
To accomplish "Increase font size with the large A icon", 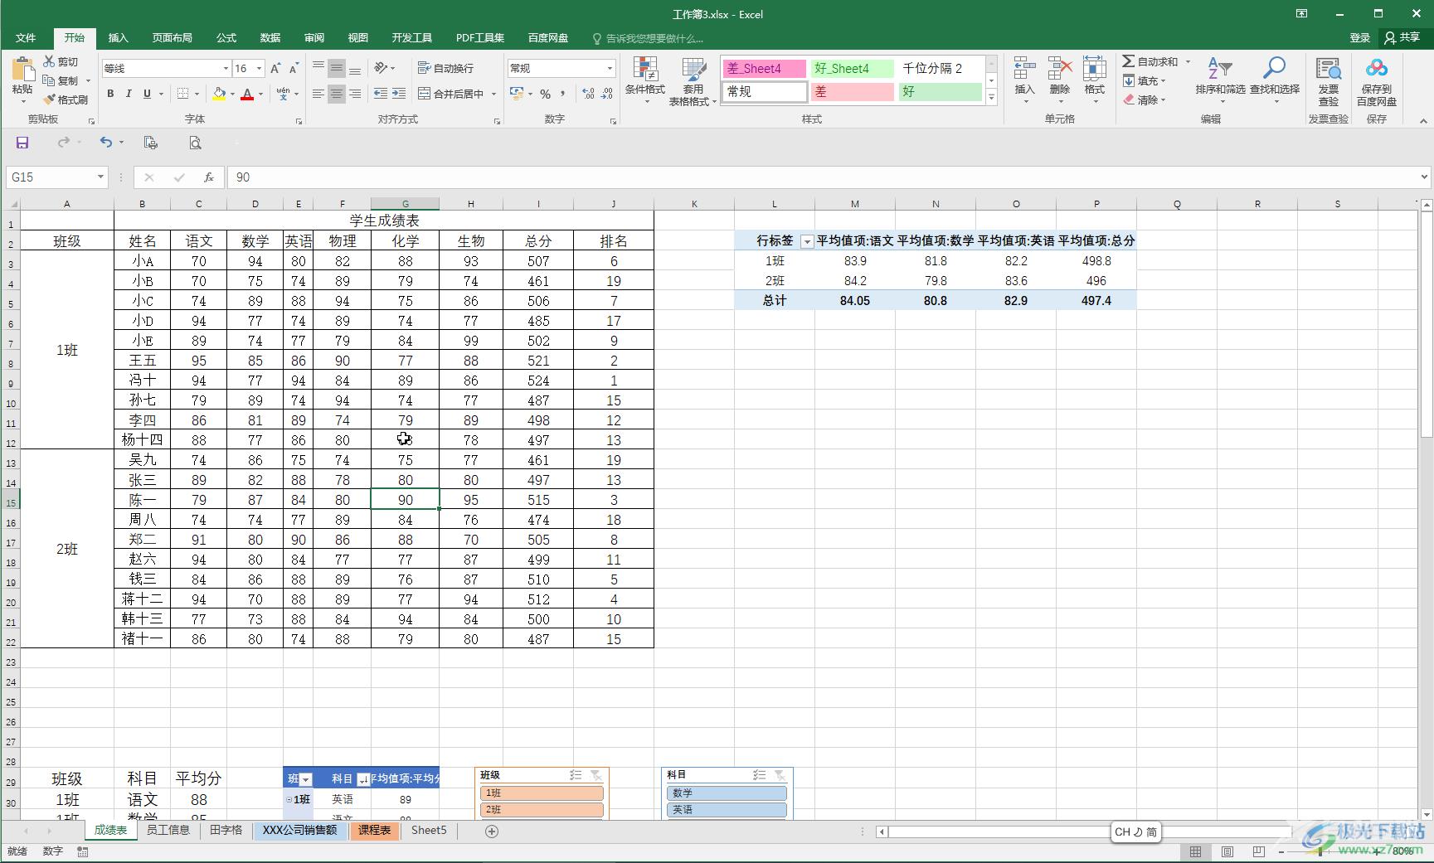I will pyautogui.click(x=275, y=69).
